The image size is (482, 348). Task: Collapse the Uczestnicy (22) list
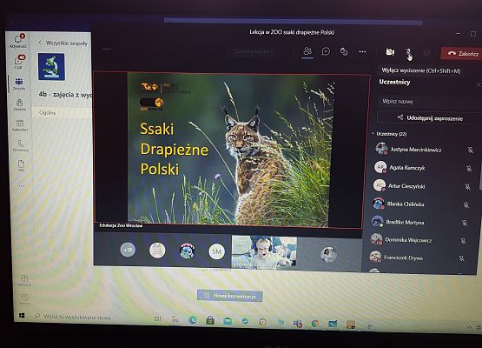point(373,134)
